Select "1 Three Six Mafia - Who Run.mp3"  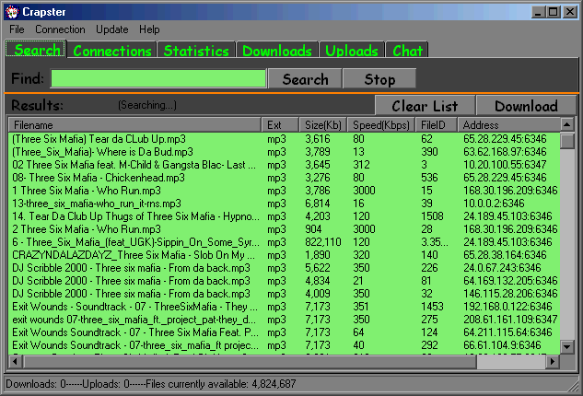point(284,191)
